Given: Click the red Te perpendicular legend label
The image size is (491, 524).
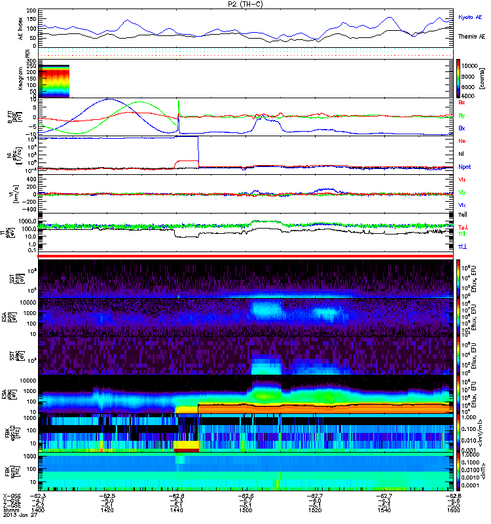Looking at the screenshot, I should 464,227.
